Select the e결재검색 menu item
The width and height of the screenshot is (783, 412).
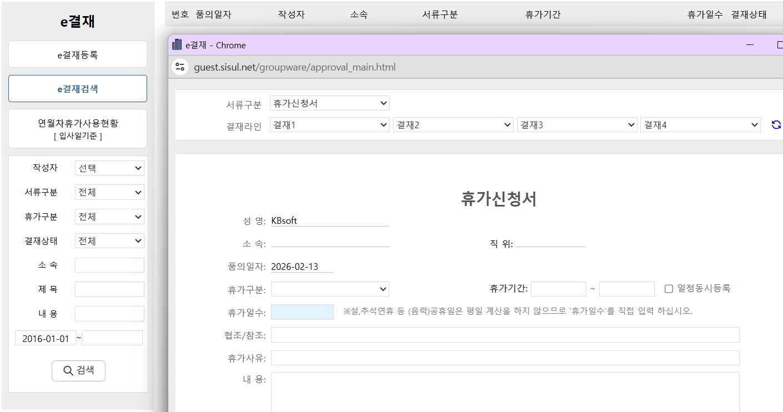tap(78, 89)
